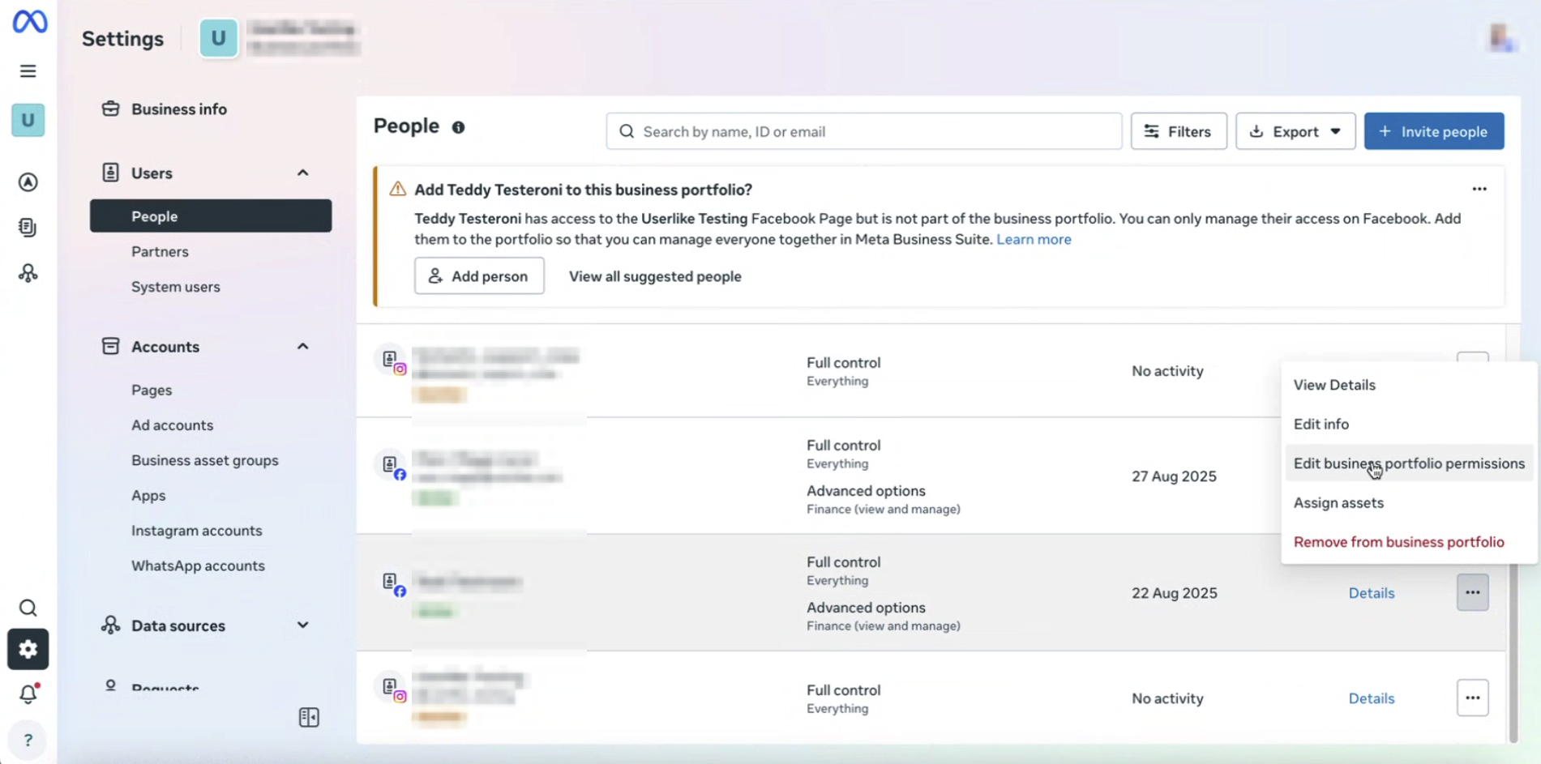Screen dimensions: 1541x764
Task: Click the Help question mark icon
Action: (28, 740)
